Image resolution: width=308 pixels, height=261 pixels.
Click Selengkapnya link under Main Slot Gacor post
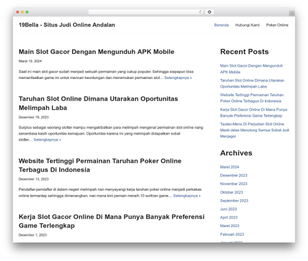tap(178, 78)
